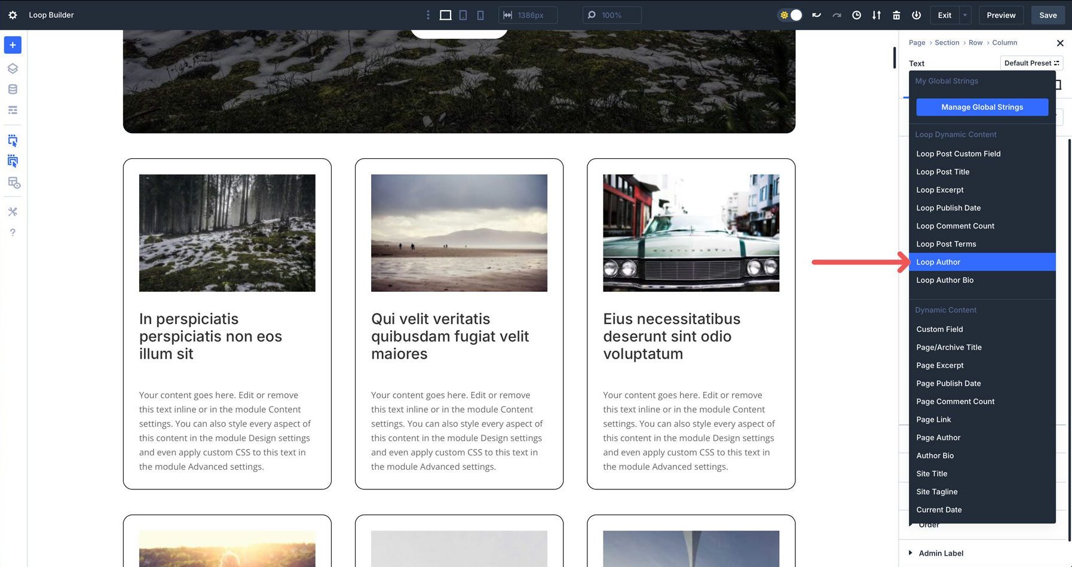Screen dimensions: 1072x567
Task: Click the add element plus icon
Action: pyautogui.click(x=13, y=45)
